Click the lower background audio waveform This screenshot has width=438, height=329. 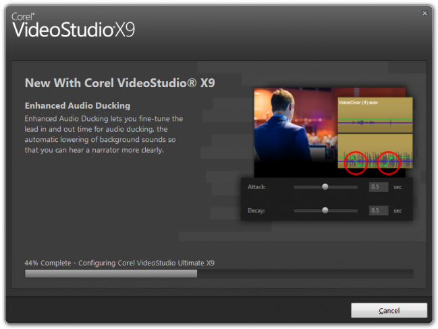tap(375, 151)
